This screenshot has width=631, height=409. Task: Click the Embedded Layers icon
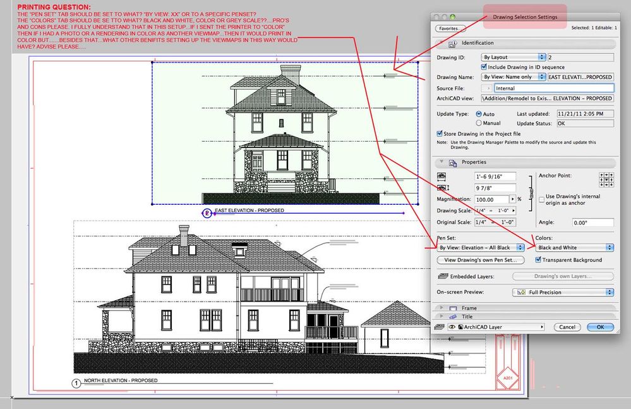(443, 276)
